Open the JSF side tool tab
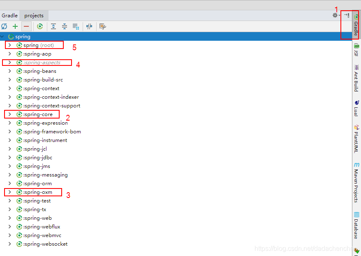Screen dimensions: 361x256 pos(356,50)
